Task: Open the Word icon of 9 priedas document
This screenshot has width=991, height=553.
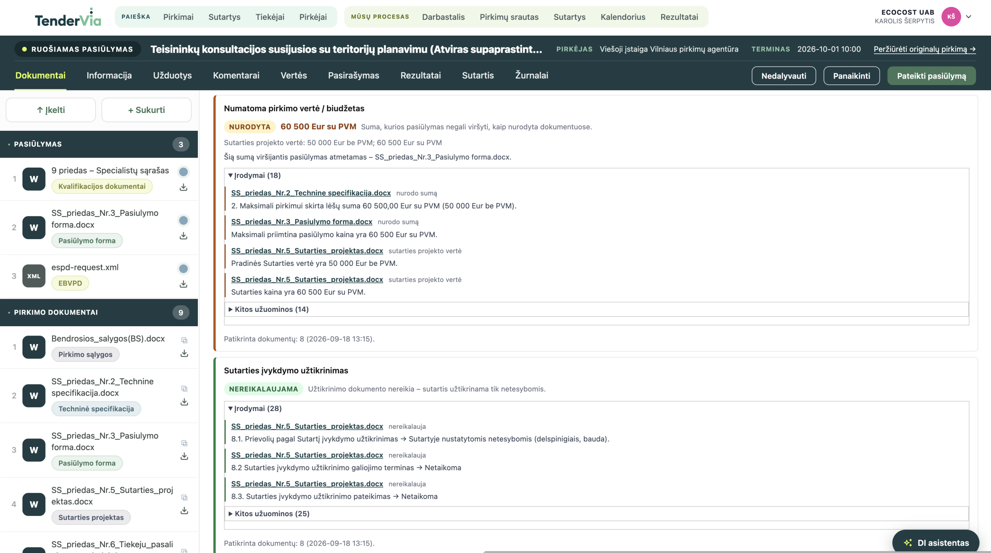Action: pos(34,179)
